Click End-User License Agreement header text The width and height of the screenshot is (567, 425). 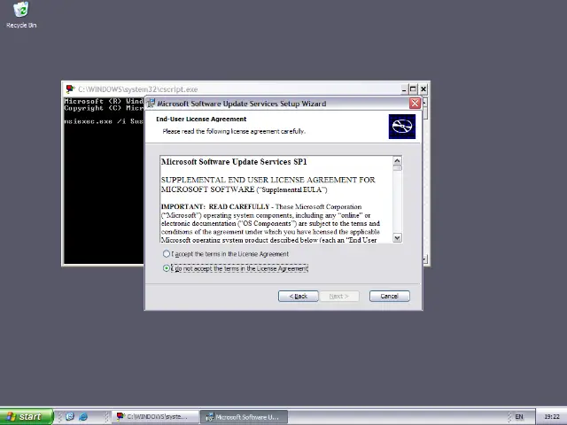(x=201, y=119)
